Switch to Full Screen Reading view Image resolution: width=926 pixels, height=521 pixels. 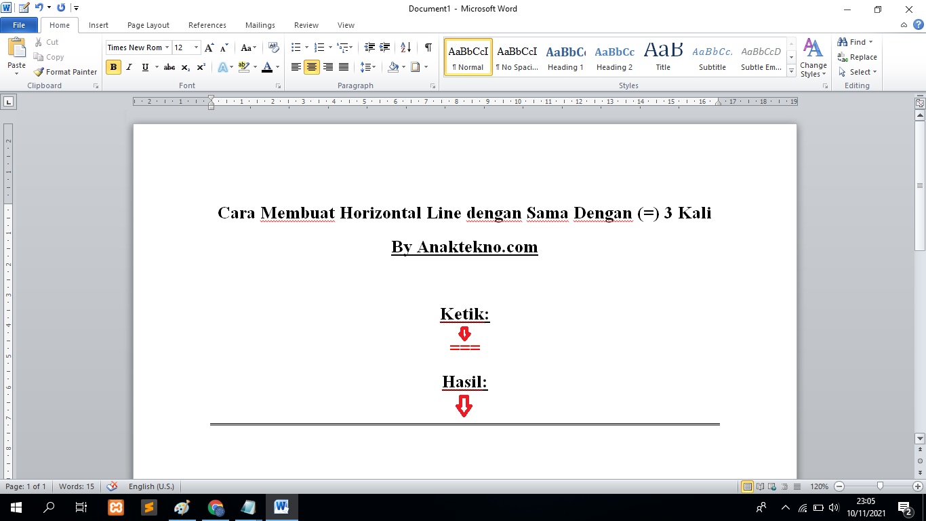point(760,486)
